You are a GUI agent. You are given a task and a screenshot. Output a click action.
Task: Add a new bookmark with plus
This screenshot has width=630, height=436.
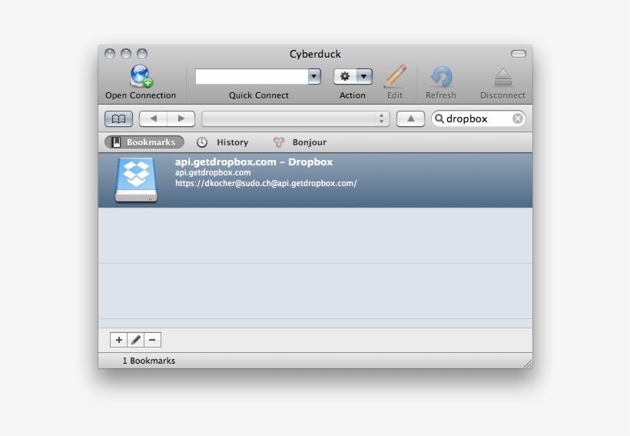[x=118, y=340]
